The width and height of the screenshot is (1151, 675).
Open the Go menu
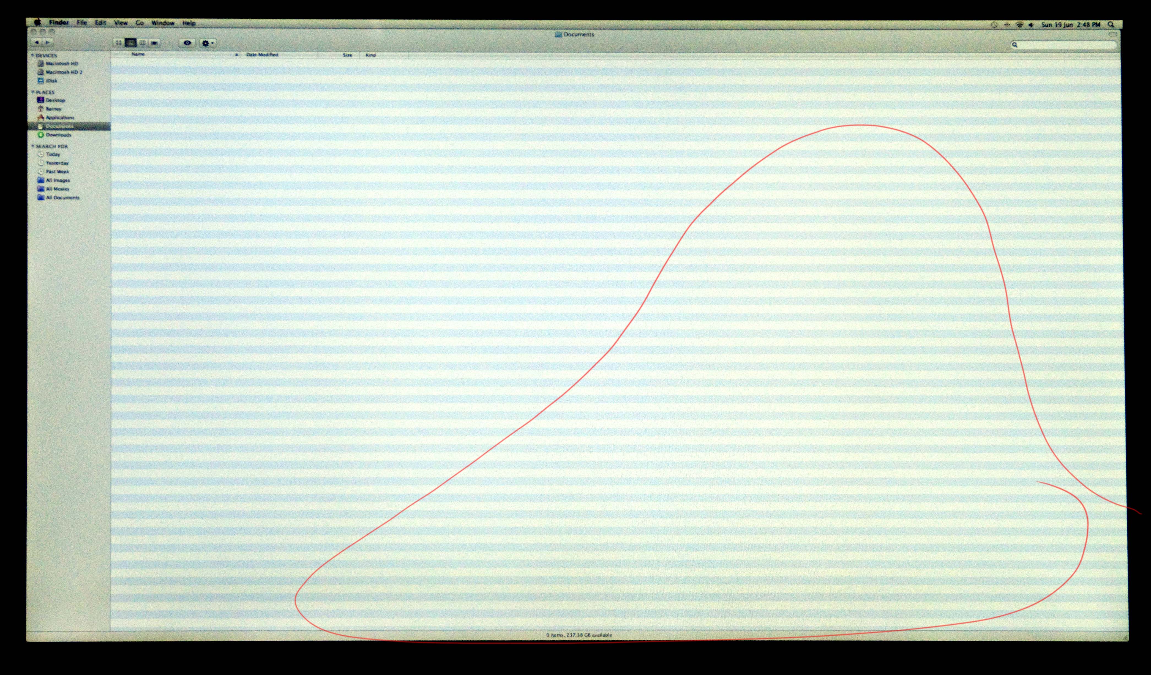pyautogui.click(x=140, y=23)
